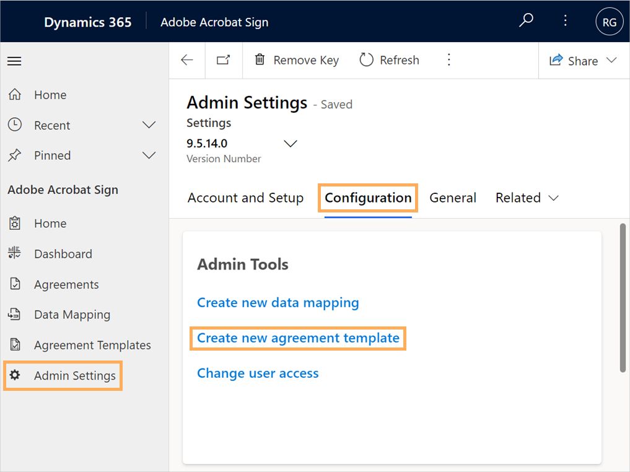The height and width of the screenshot is (472, 630).
Task: Click the top Home house icon
Action: 15,94
